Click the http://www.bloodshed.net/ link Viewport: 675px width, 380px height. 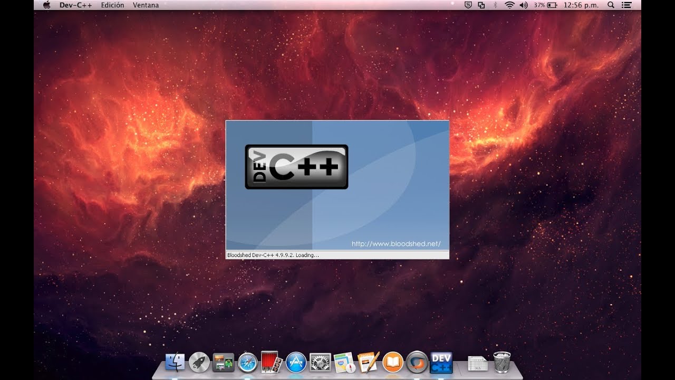tap(396, 244)
